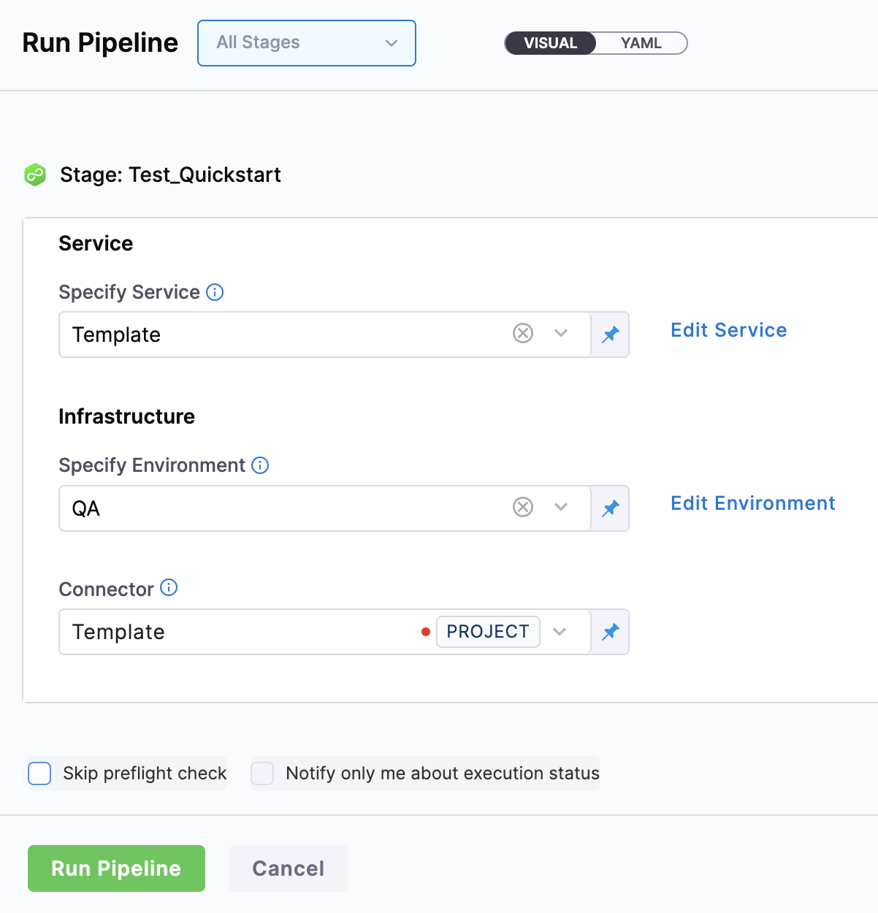Click the PROJECT scope tag in Connector

tap(488, 632)
